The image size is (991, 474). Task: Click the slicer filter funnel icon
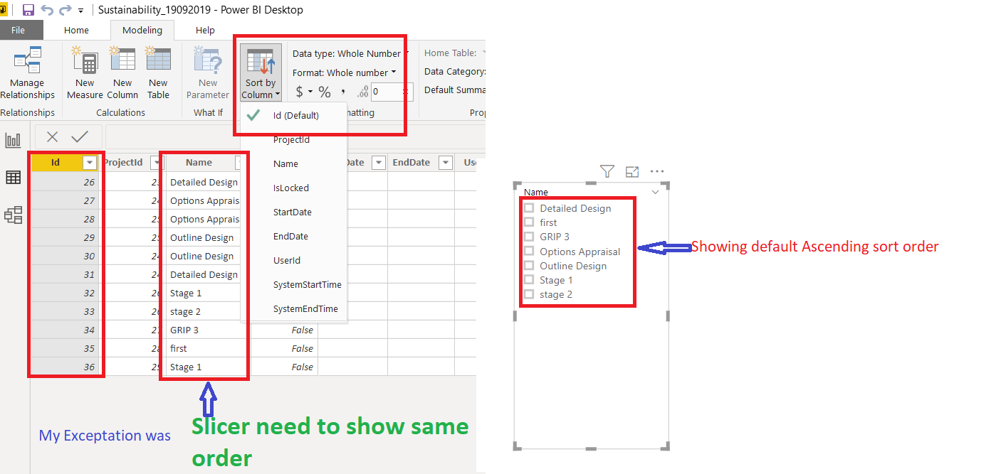tap(607, 171)
